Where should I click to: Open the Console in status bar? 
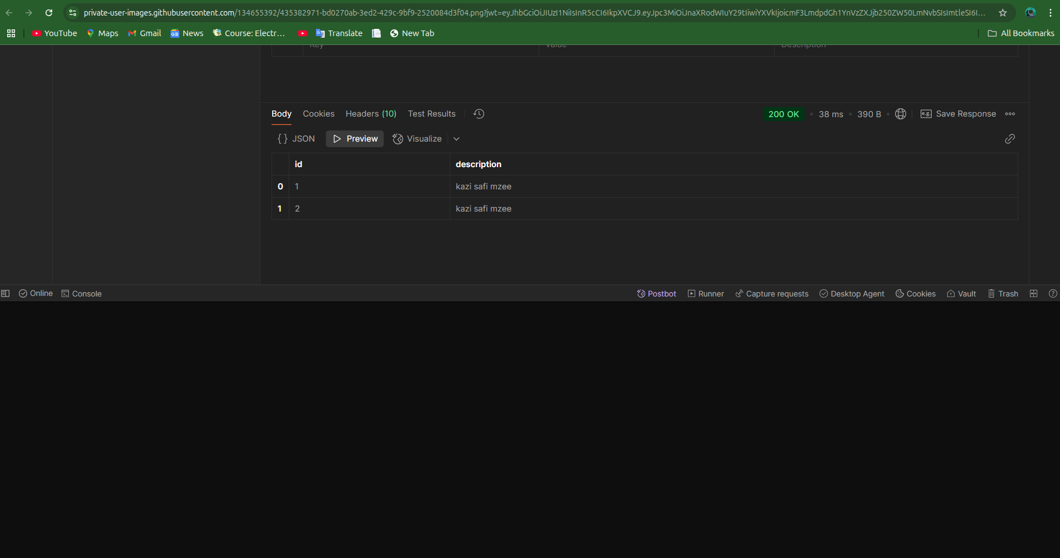click(x=82, y=294)
